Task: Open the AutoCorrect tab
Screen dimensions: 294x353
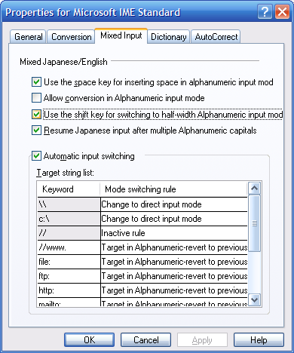Action: [216, 37]
